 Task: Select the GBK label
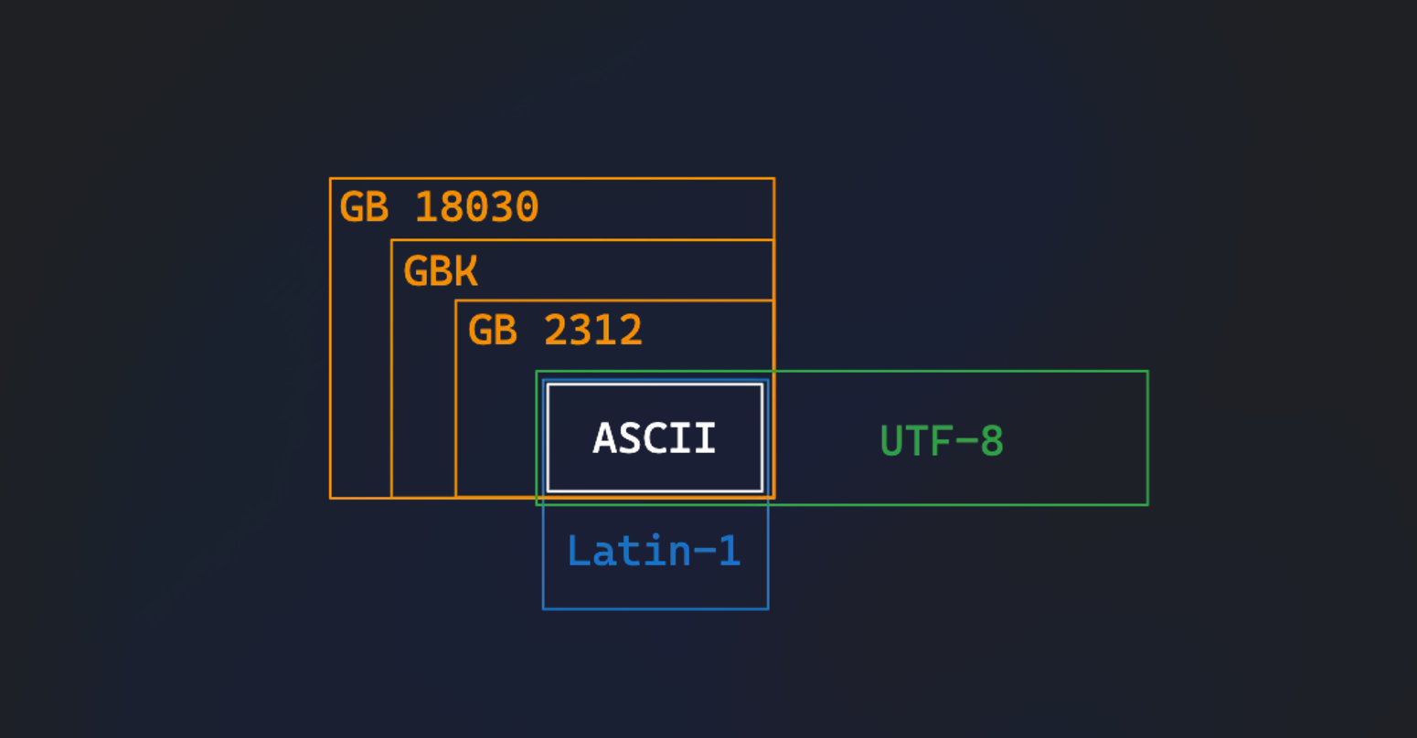[441, 271]
